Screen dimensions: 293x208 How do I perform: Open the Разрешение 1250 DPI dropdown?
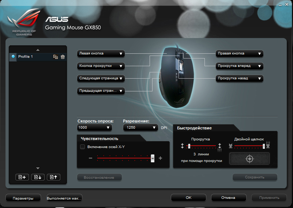click(140, 128)
